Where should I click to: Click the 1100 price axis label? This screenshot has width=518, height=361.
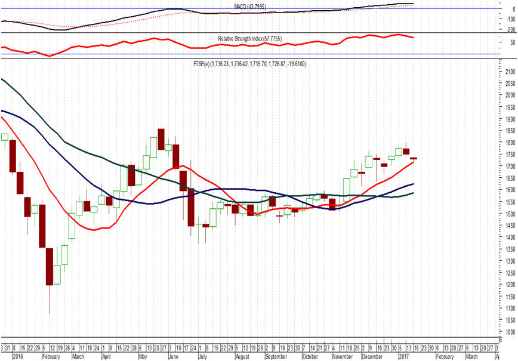[510, 308]
